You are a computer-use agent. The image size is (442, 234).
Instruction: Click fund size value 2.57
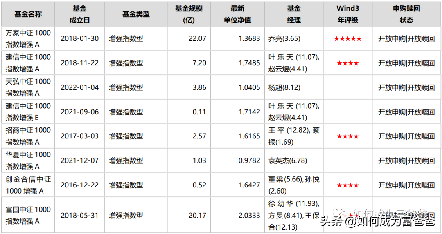[200, 136]
